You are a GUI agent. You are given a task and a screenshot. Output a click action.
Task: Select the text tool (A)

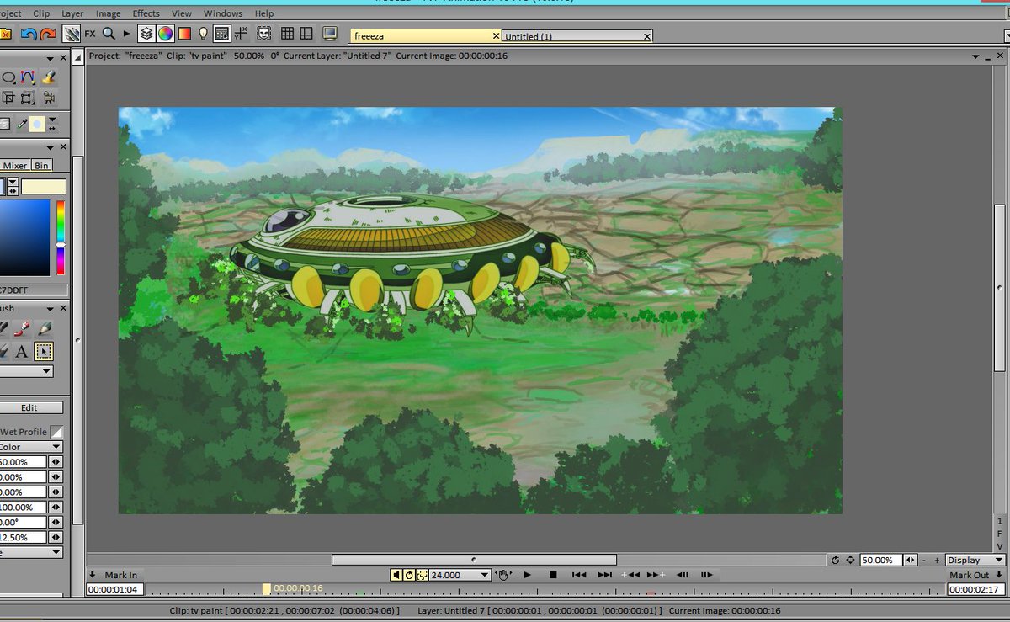[x=22, y=351]
